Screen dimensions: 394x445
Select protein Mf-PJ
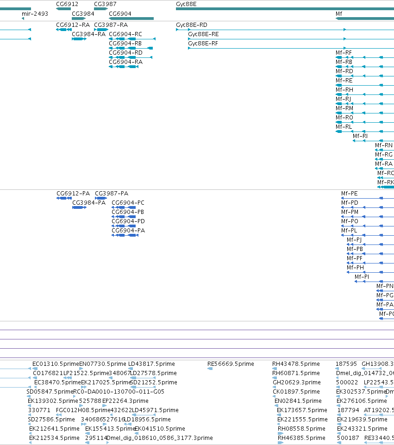[x=354, y=240]
